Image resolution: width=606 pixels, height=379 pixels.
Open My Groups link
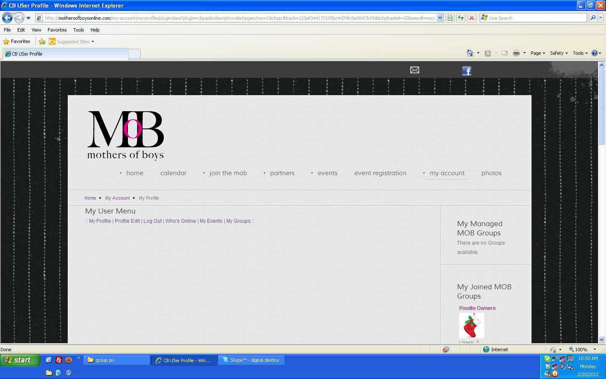coord(238,221)
